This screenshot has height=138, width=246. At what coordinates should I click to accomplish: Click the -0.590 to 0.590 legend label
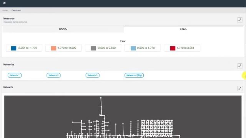[106, 48]
